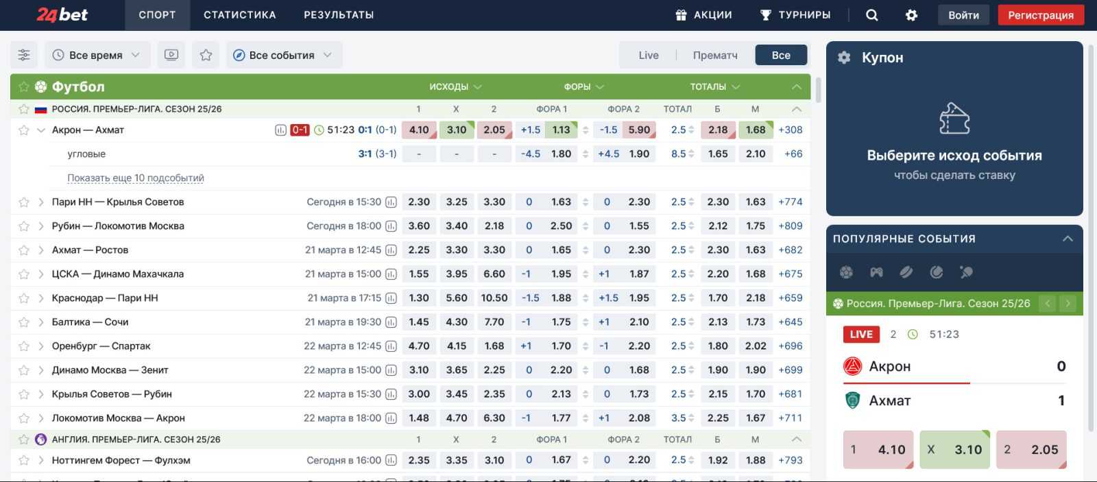Switch to Прематч events filter
This screenshot has height=482, width=1097.
click(715, 55)
